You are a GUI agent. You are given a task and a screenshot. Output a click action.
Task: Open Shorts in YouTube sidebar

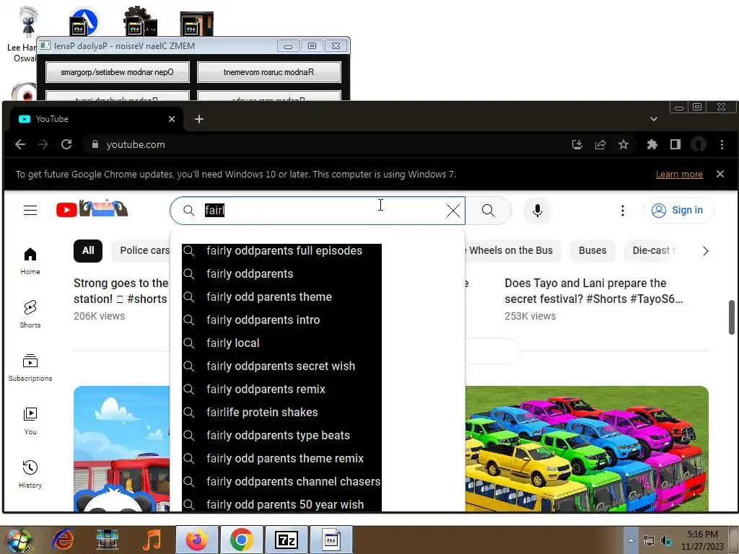30,315
